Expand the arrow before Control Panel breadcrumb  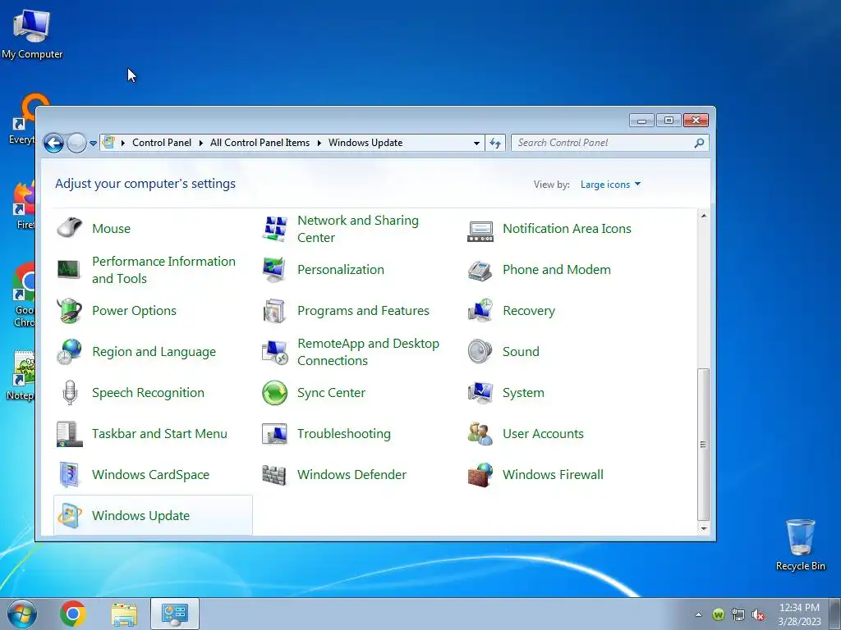click(123, 143)
